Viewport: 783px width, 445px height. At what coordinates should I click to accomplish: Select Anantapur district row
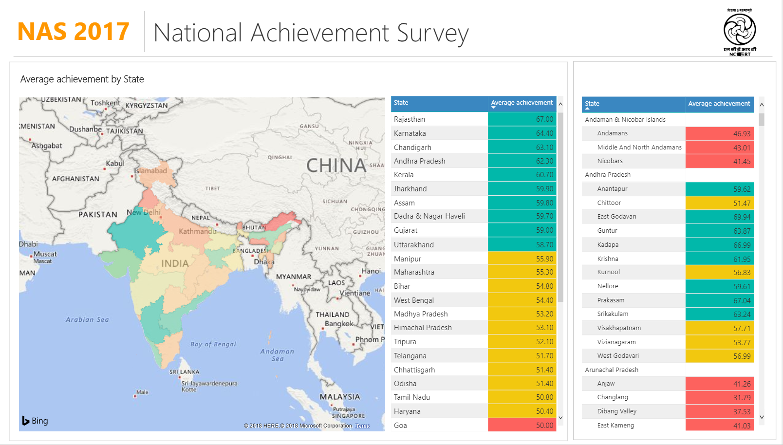click(x=668, y=189)
